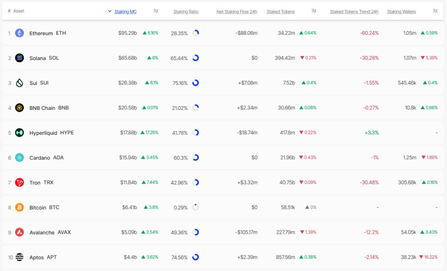Sort table by Staking MC column
Image resolution: width=447 pixels, height=271 pixels.
pos(125,11)
